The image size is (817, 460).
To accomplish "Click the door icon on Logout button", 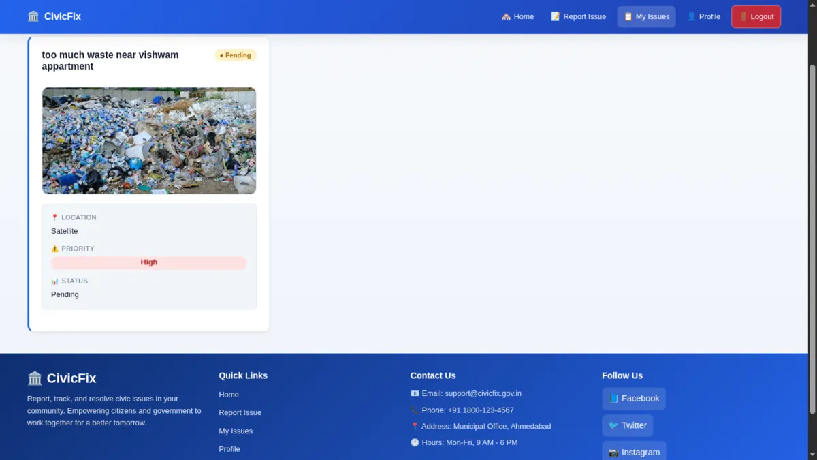I will tap(743, 16).
